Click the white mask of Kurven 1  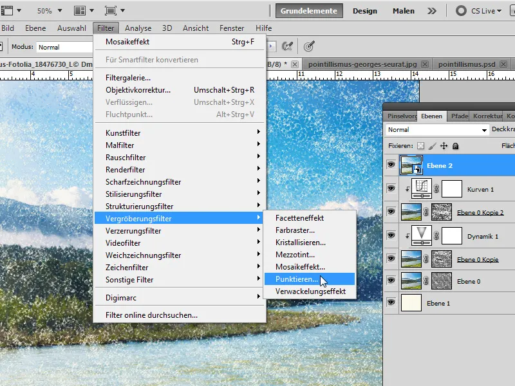(452, 188)
